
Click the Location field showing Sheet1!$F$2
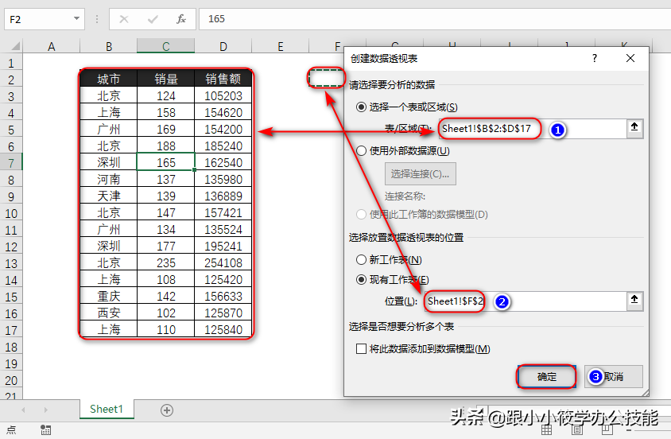coord(526,301)
